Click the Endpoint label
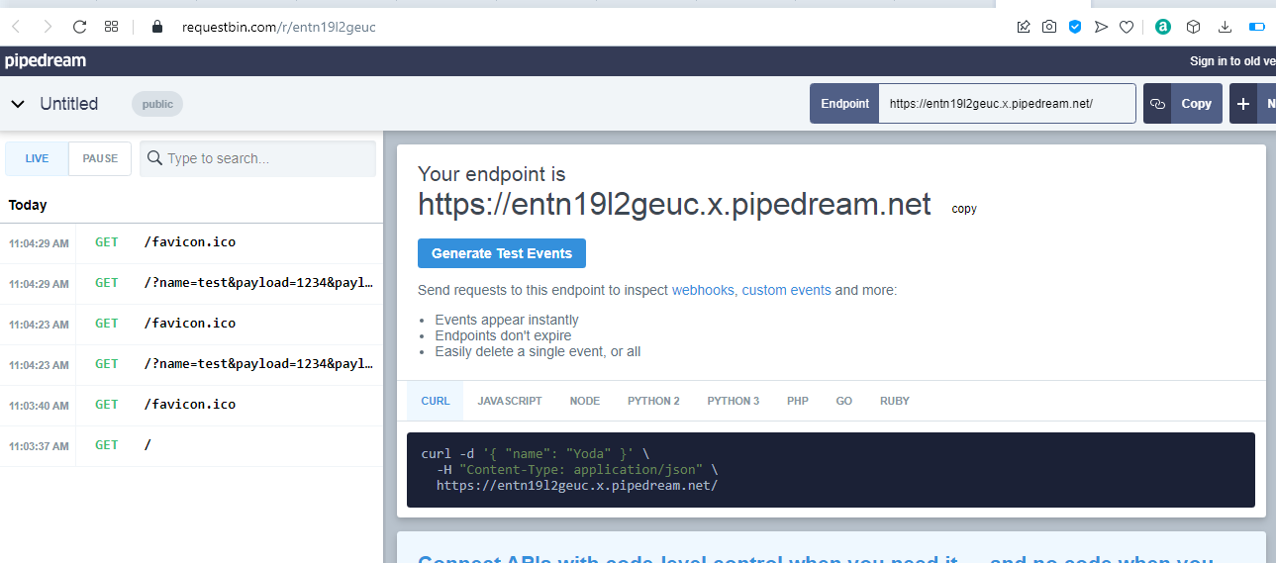 [844, 104]
